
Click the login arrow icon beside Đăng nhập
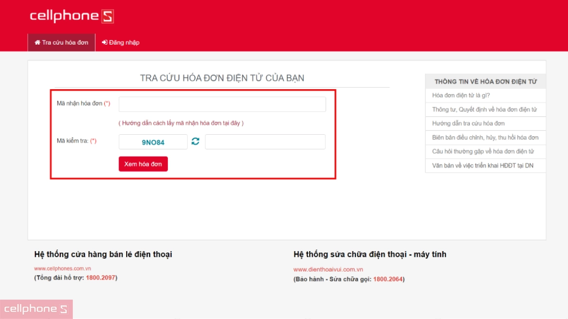coord(104,42)
